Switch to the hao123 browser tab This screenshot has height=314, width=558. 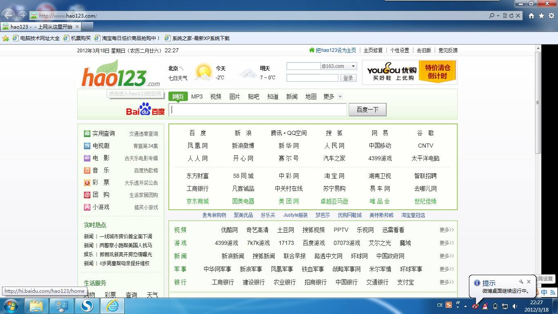41,27
